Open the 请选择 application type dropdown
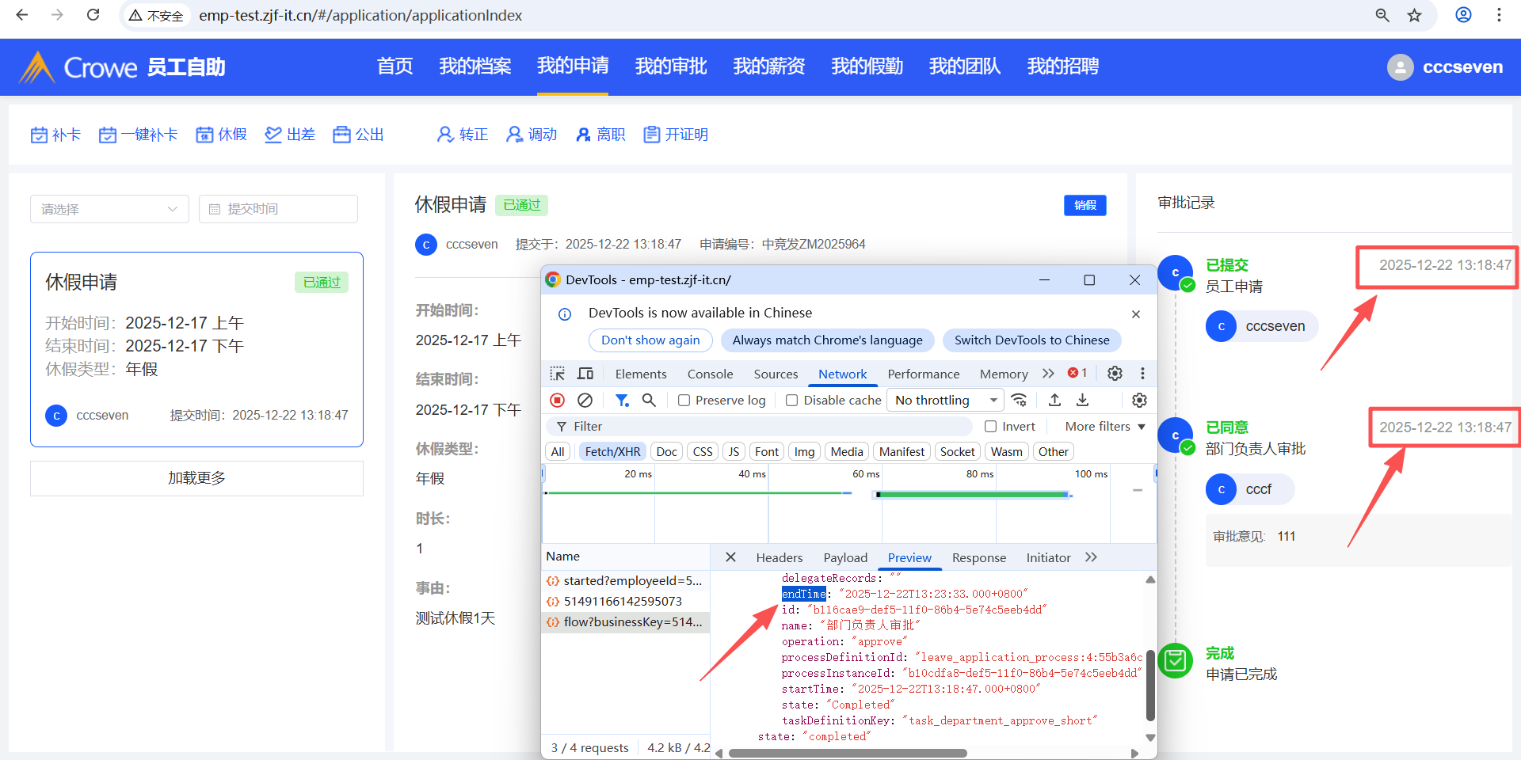This screenshot has height=760, width=1521. click(109, 209)
